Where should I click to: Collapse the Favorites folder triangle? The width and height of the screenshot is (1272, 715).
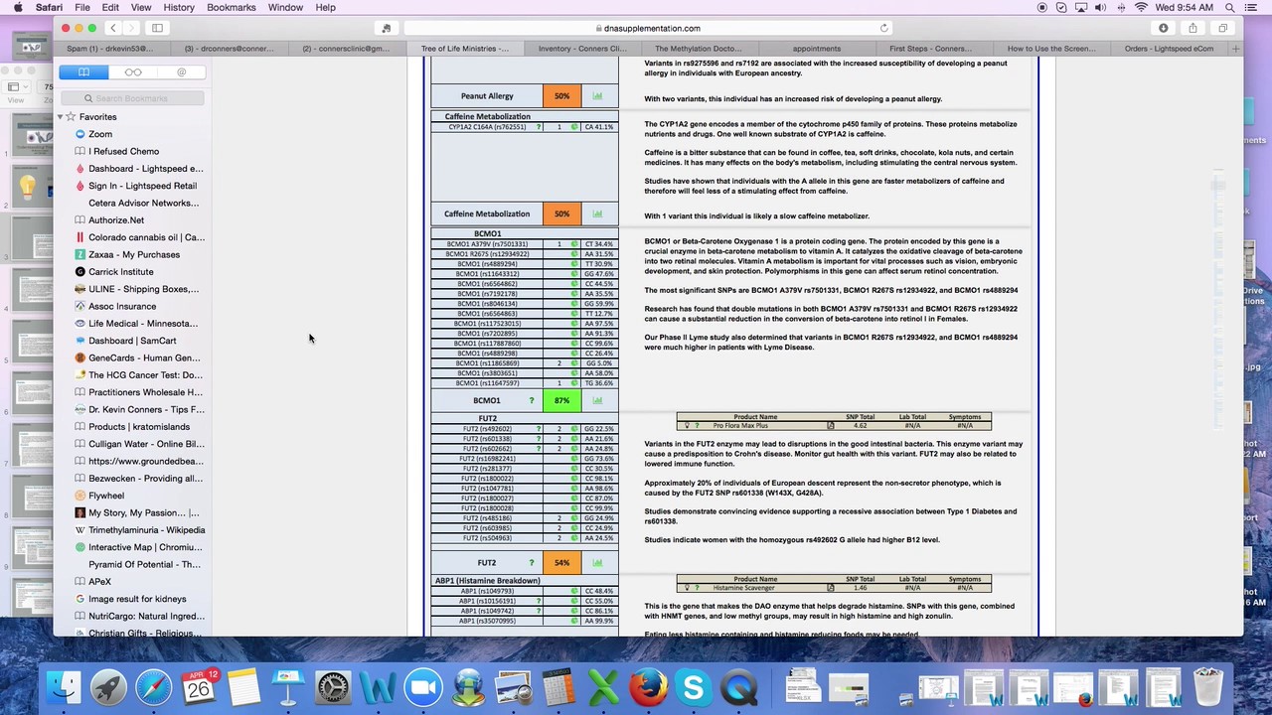[x=60, y=117]
